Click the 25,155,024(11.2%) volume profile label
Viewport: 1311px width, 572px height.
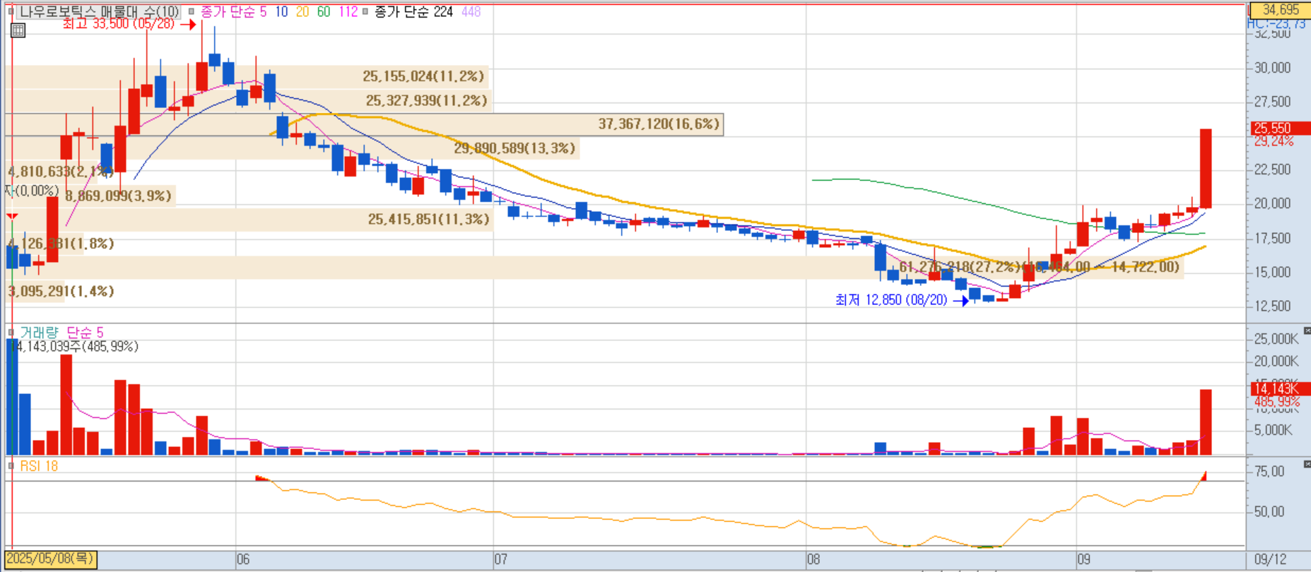423,76
